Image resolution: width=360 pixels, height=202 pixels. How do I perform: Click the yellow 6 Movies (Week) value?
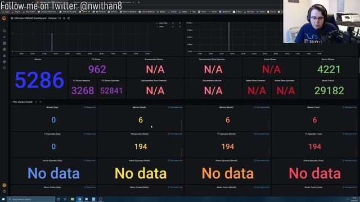pyautogui.click(x=141, y=120)
